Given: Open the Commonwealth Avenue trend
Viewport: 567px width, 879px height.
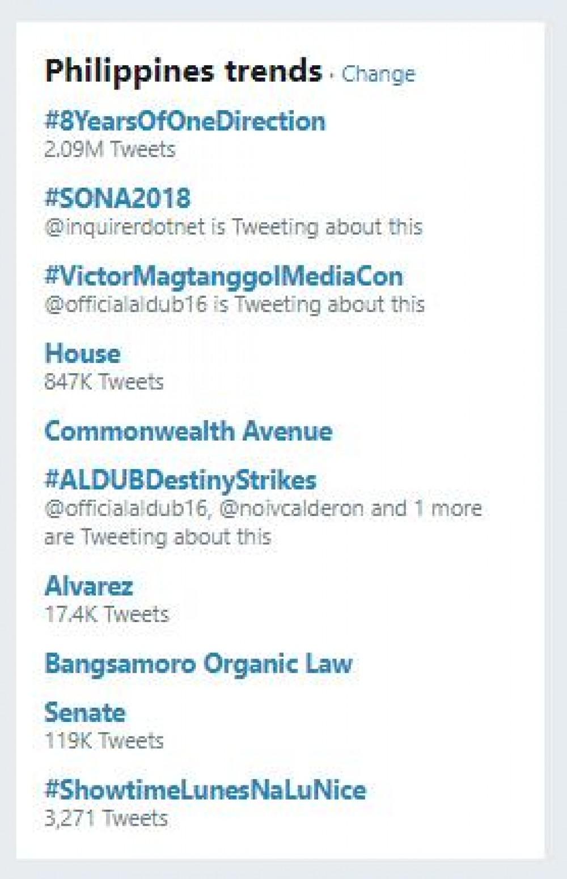Looking at the screenshot, I should click(x=188, y=431).
